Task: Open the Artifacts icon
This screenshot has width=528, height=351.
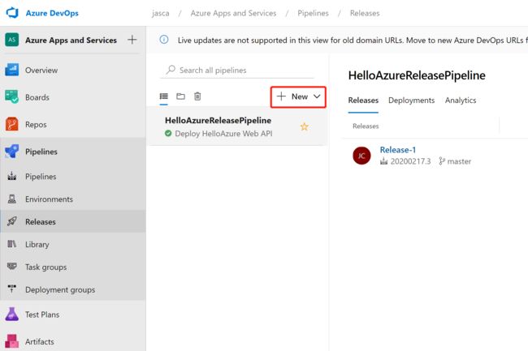Action: pyautogui.click(x=12, y=341)
